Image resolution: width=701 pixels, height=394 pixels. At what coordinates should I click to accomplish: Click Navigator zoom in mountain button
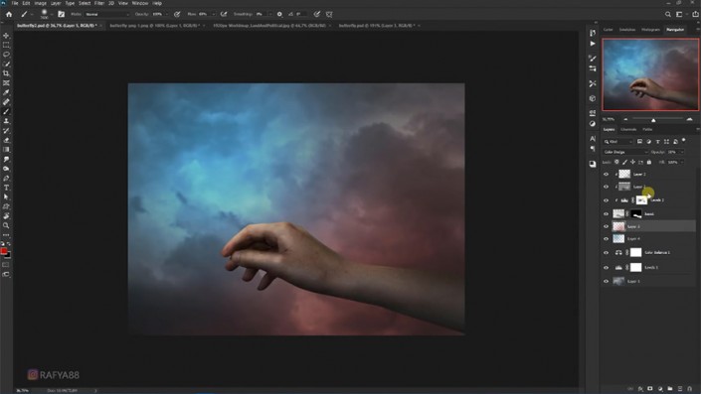[689, 119]
